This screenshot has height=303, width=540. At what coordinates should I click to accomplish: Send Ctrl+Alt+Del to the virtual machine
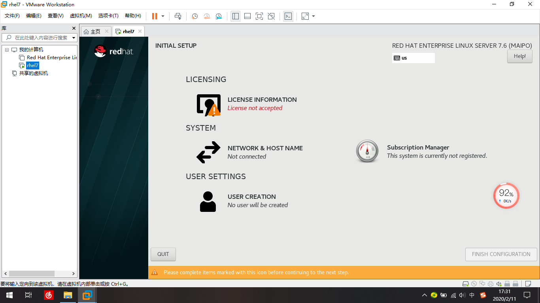click(x=178, y=16)
